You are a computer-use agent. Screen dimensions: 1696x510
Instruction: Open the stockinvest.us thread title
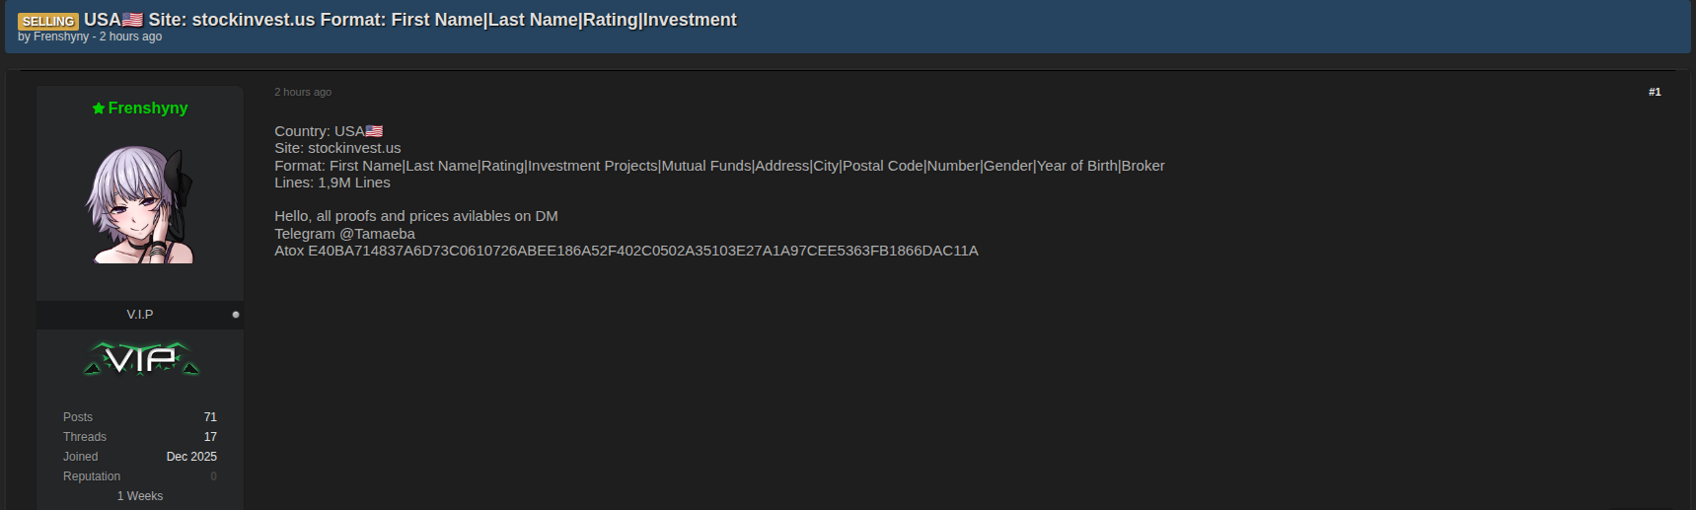[442, 20]
